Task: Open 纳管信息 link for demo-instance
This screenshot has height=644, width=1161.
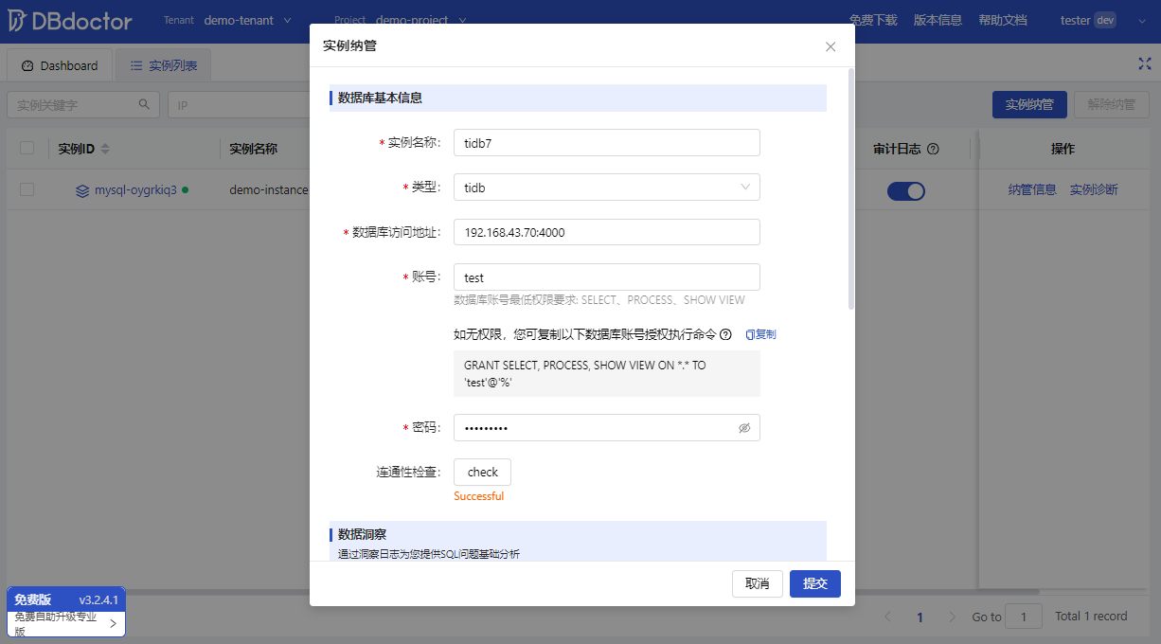Action: [1032, 189]
